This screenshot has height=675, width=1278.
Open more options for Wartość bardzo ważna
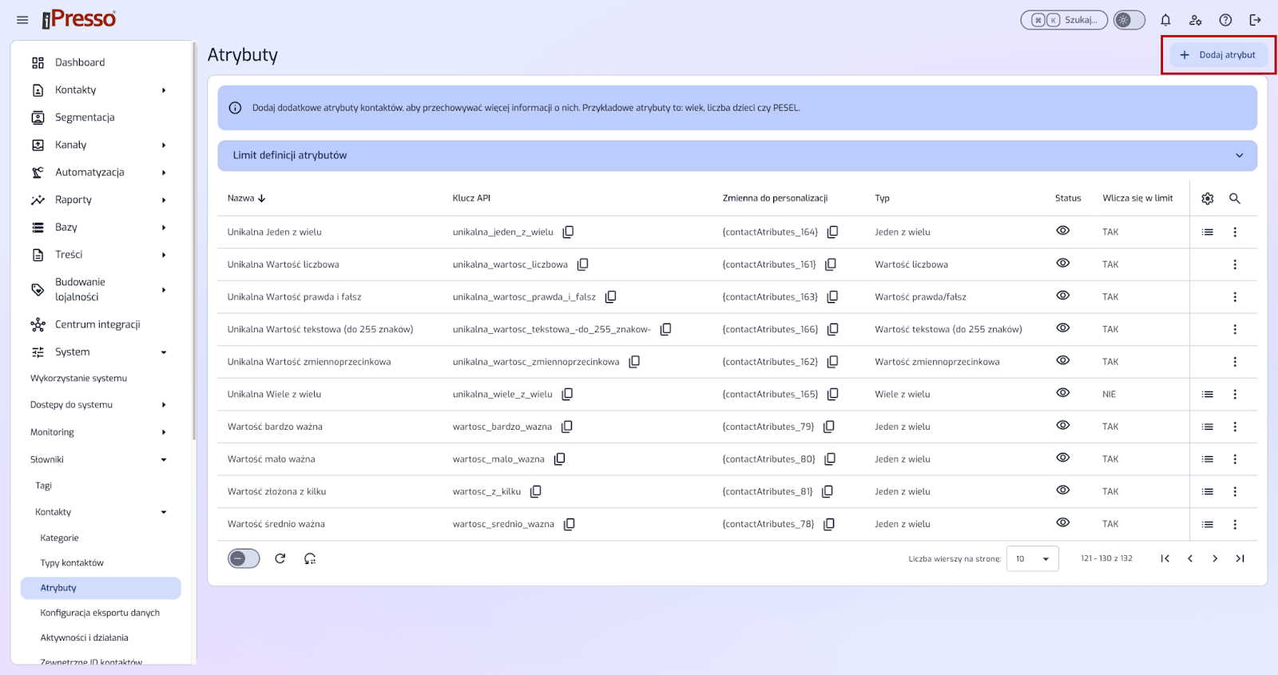coord(1235,427)
